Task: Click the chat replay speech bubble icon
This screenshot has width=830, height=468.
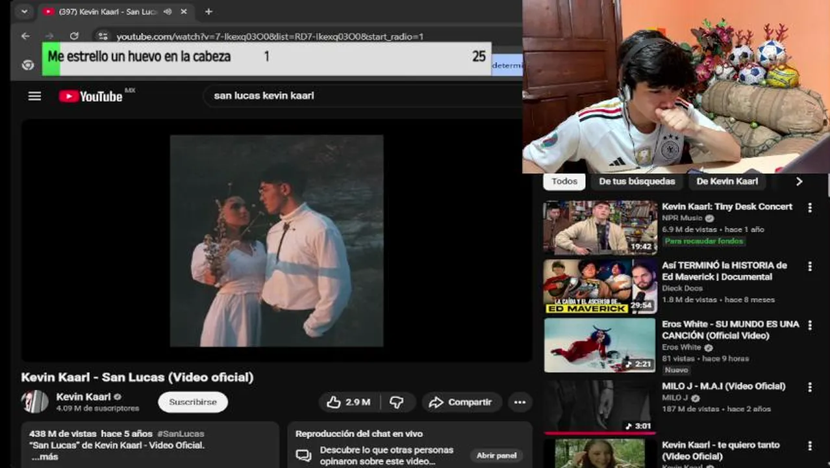Action: (x=303, y=456)
